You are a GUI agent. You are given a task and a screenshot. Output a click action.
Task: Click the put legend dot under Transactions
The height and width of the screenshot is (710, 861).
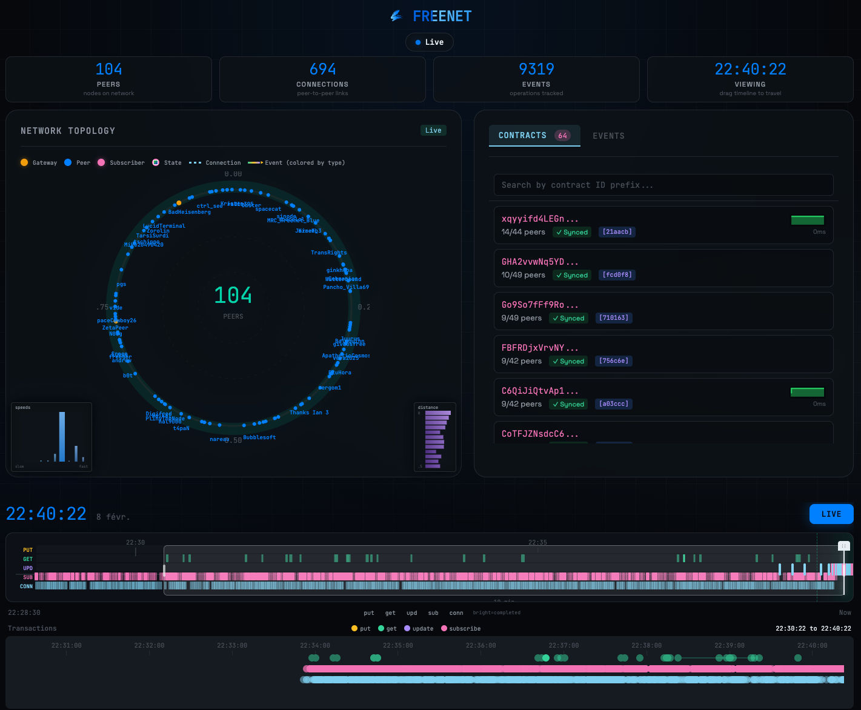pos(353,628)
